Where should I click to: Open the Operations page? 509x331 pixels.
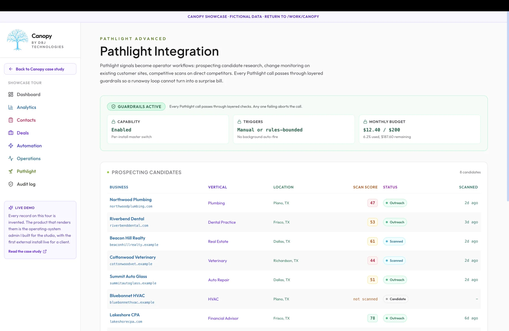pos(40,158)
